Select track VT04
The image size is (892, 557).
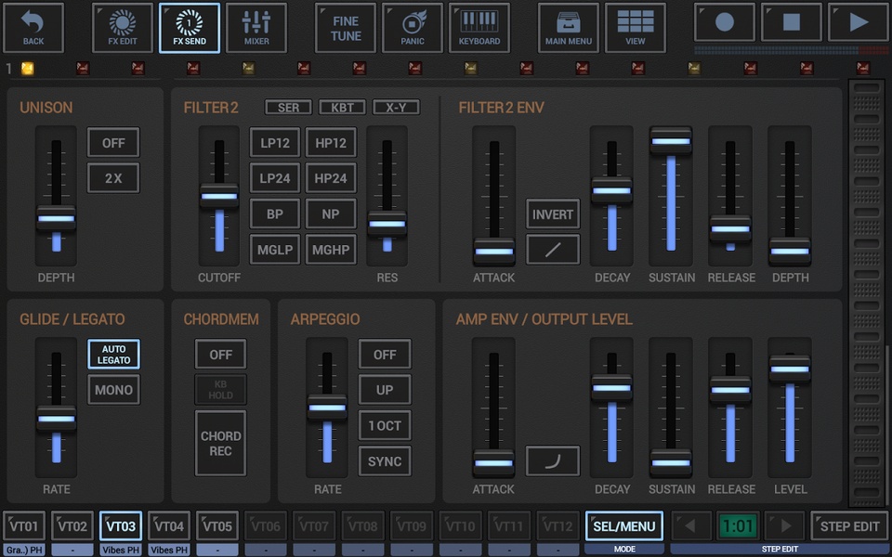click(x=169, y=526)
